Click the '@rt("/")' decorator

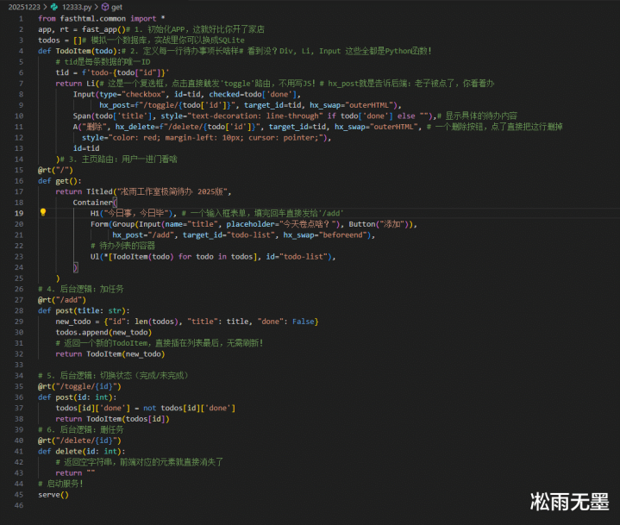point(55,170)
